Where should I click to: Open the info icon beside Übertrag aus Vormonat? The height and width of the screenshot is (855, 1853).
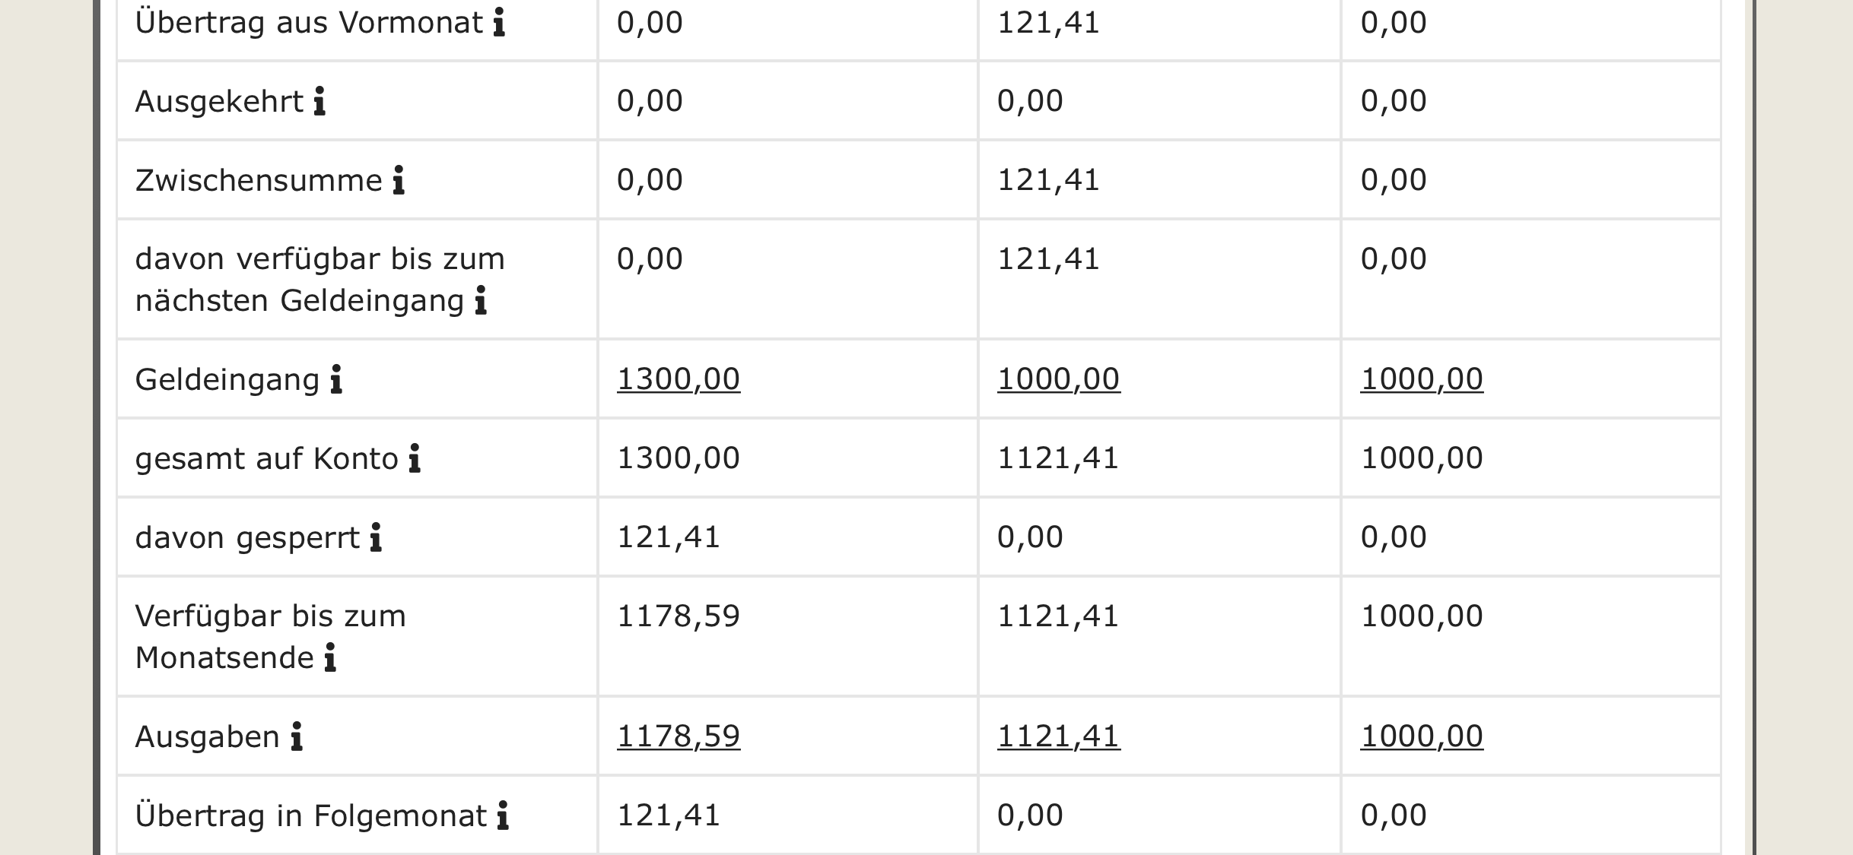(499, 23)
